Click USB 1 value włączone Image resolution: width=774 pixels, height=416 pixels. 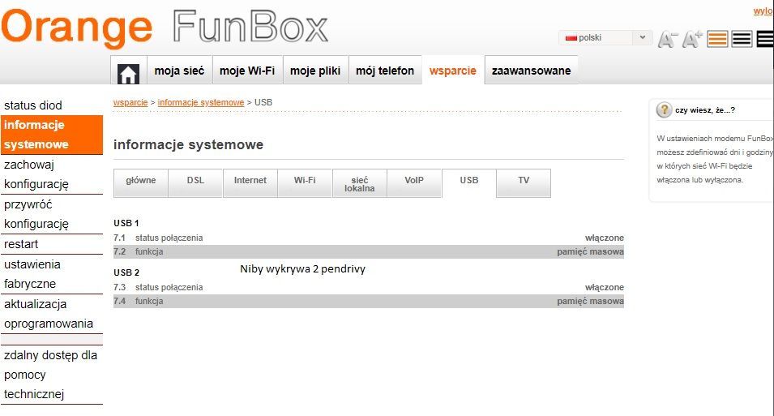pos(605,238)
